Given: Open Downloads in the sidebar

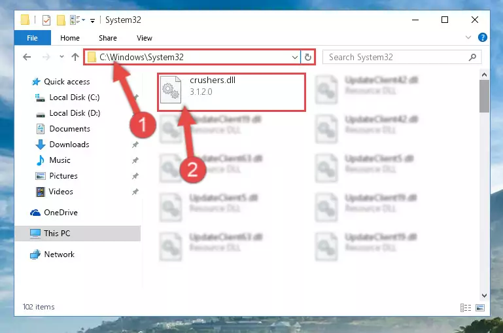Looking at the screenshot, I should point(69,145).
